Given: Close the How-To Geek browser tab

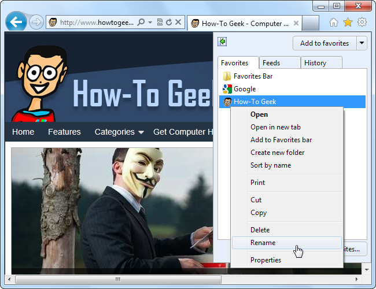Looking at the screenshot, I should pos(296,23).
